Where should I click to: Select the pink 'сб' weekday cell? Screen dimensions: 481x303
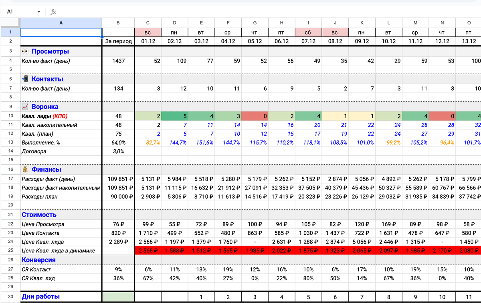tap(309, 32)
